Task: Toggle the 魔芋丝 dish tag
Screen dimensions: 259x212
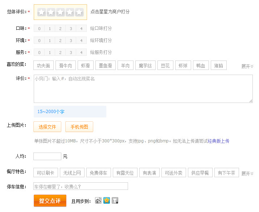Action: [x=146, y=66]
